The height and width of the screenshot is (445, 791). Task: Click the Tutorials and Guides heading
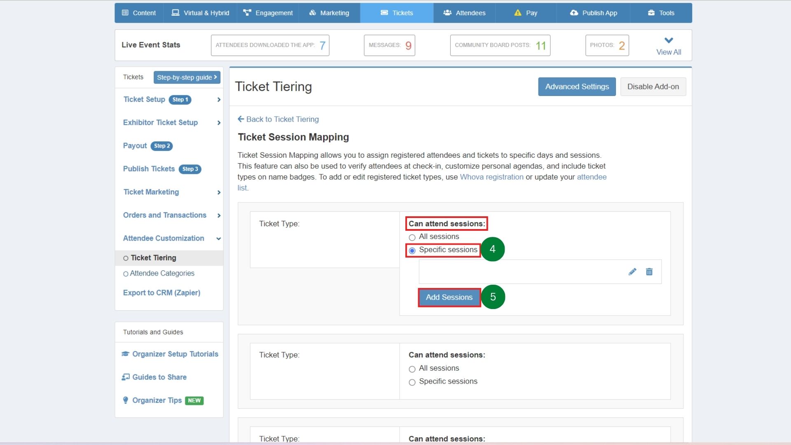(x=153, y=332)
